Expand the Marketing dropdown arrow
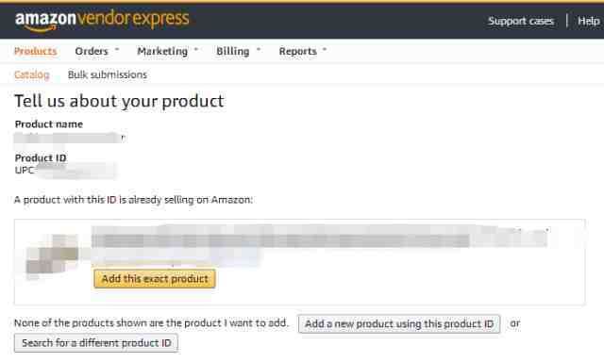 point(196,50)
